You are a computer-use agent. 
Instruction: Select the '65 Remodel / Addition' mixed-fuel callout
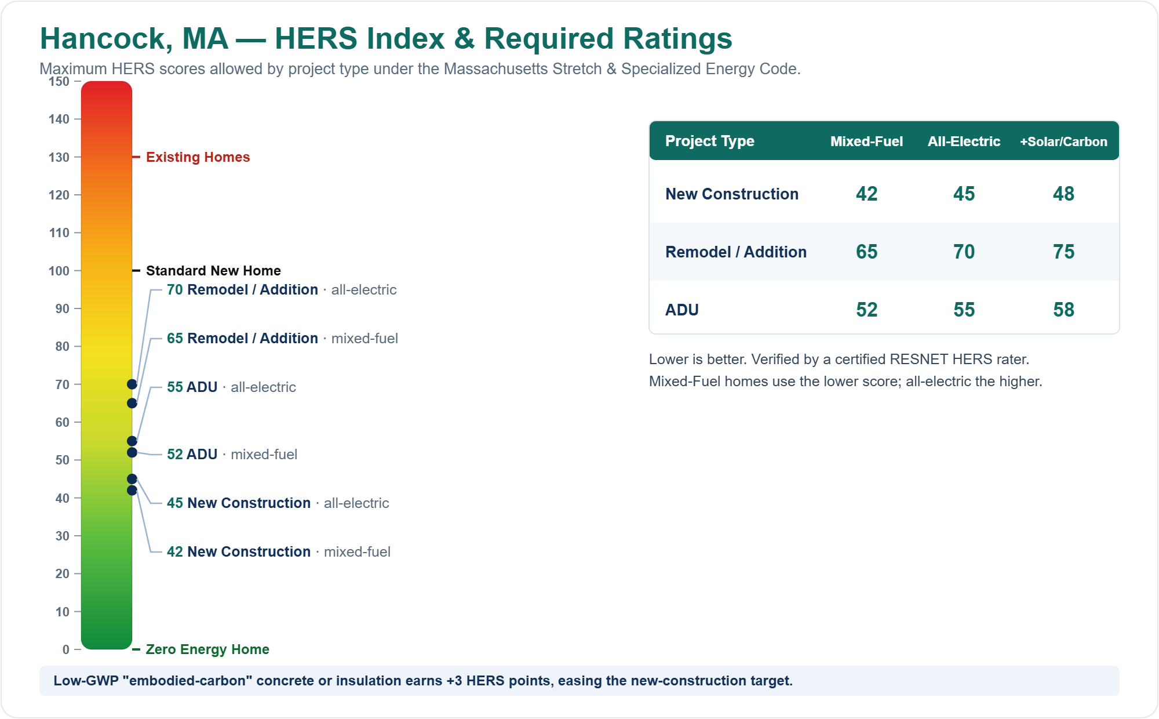pos(282,339)
